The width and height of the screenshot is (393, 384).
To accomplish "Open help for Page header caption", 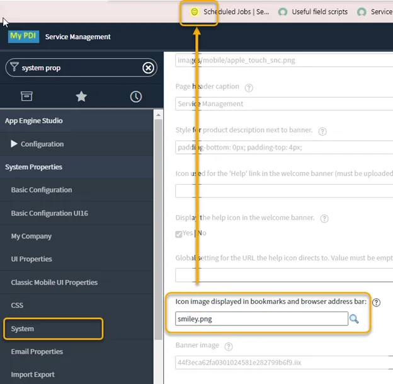I will click(249, 88).
